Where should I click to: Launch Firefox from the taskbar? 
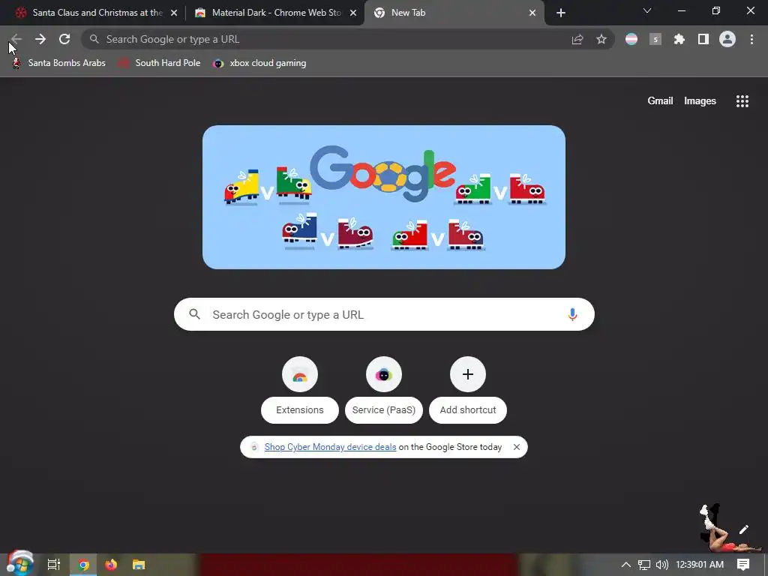[x=111, y=565]
